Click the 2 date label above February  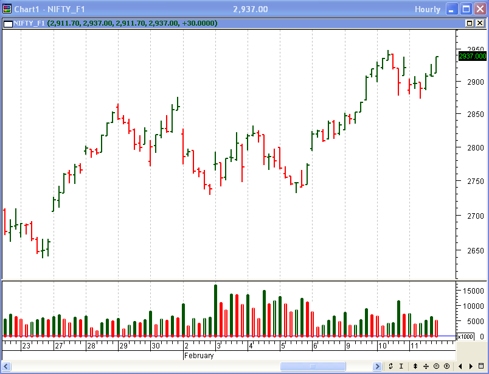187,346
